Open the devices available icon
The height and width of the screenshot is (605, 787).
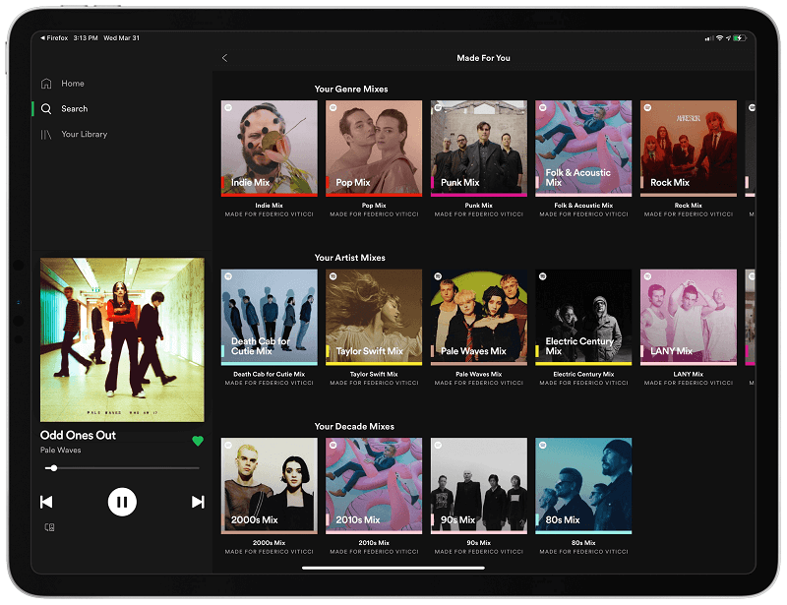pyautogui.click(x=49, y=527)
